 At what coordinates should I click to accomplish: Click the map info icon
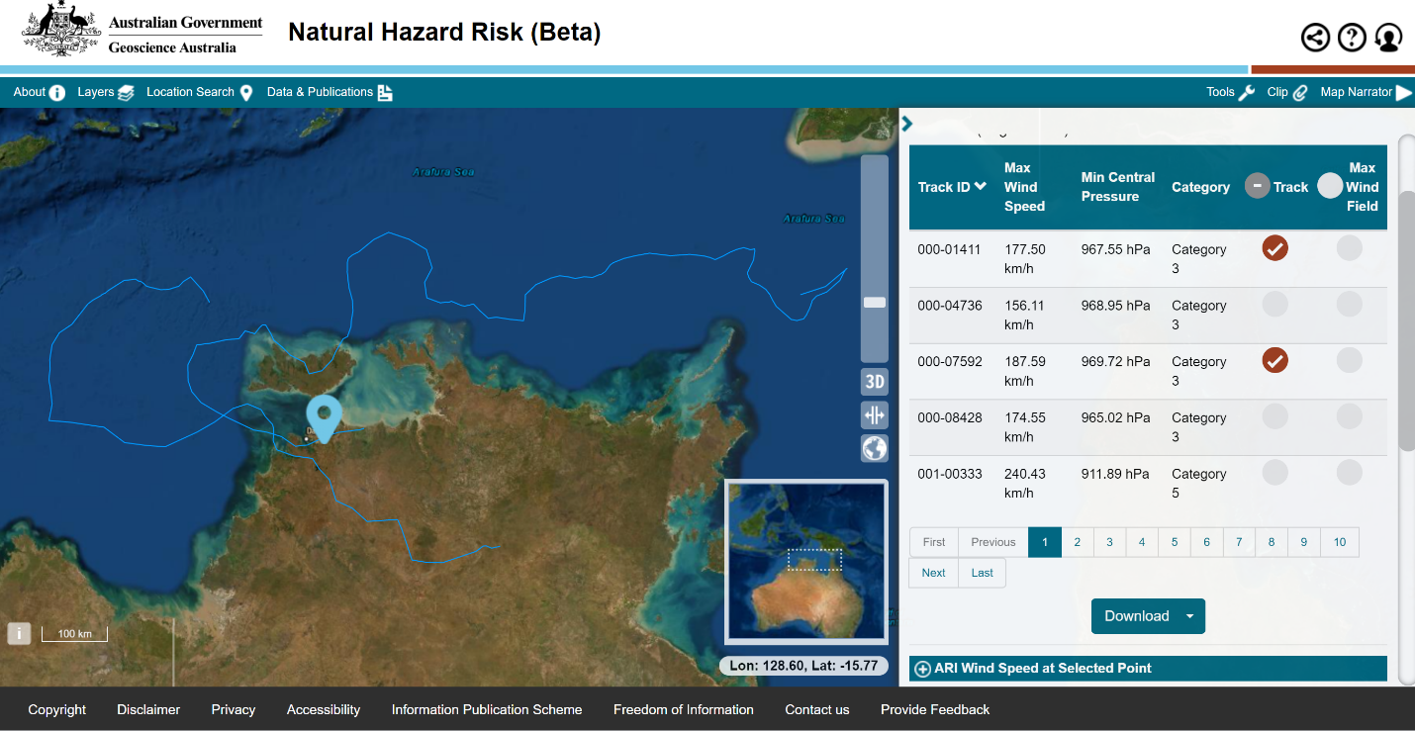point(19,633)
